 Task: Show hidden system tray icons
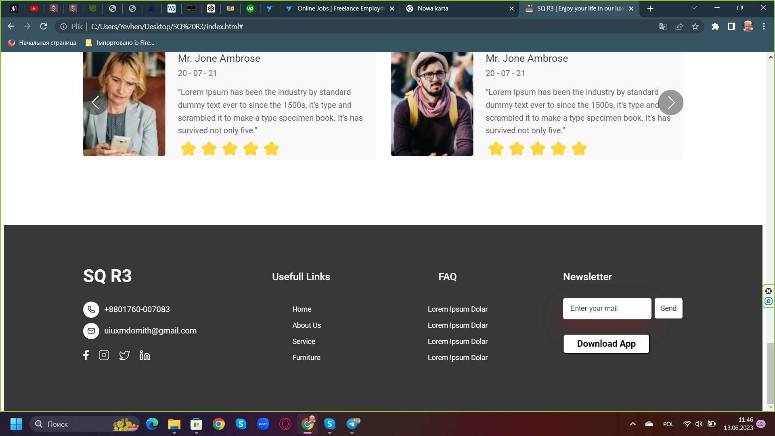tap(633, 424)
